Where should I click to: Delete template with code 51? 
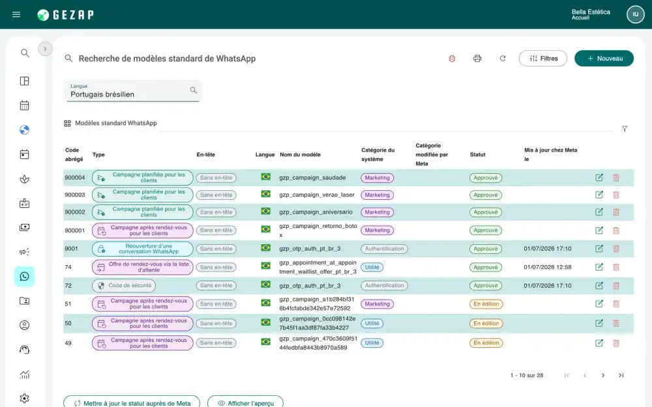point(616,304)
